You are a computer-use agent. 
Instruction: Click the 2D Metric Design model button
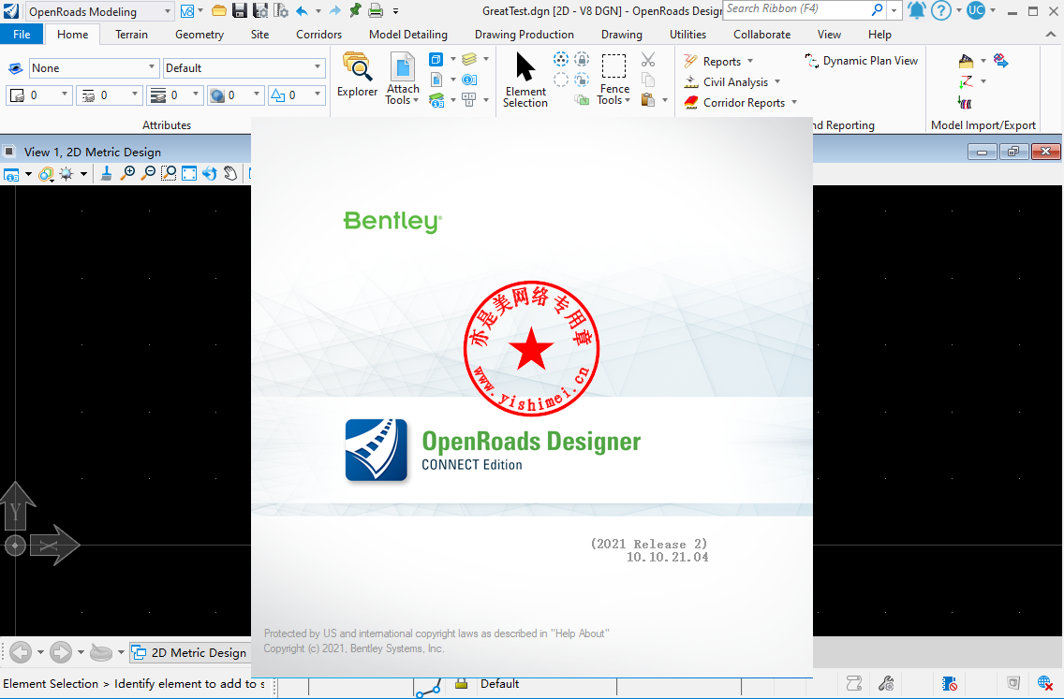[189, 652]
